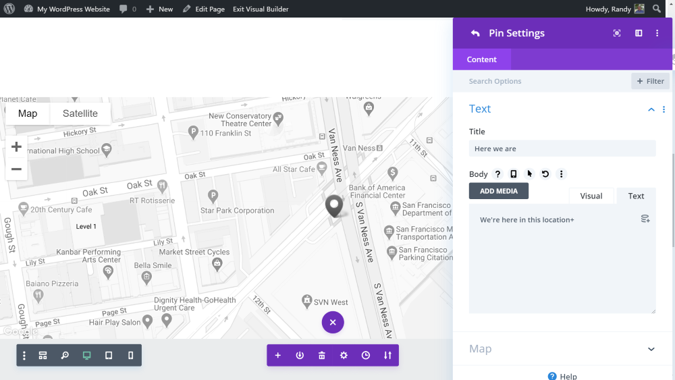This screenshot has height=380, width=675.
Task: Open editing history clock icon
Action: tap(365, 356)
